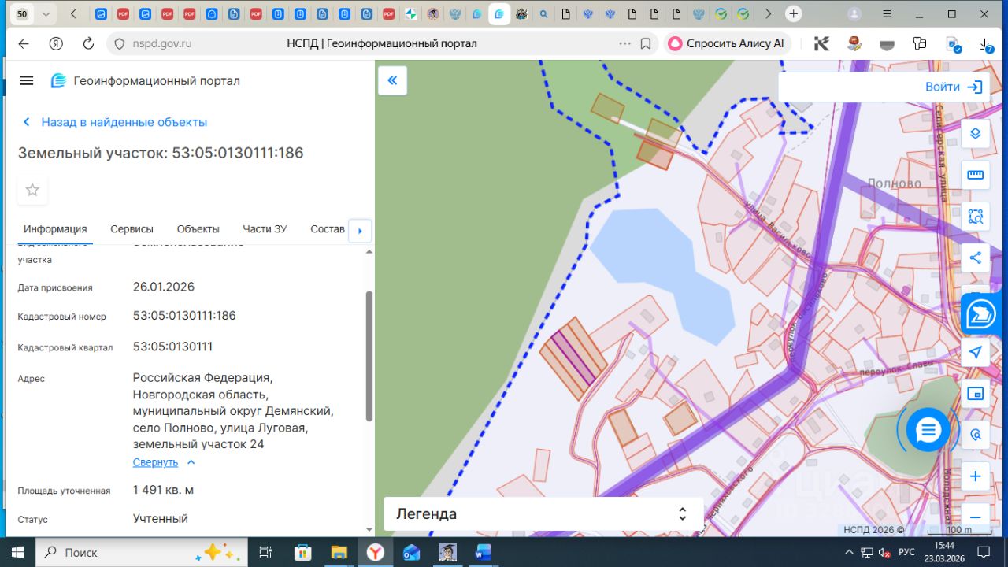Open the Части ЗУ tab
The height and width of the screenshot is (567, 1008).
tap(265, 229)
